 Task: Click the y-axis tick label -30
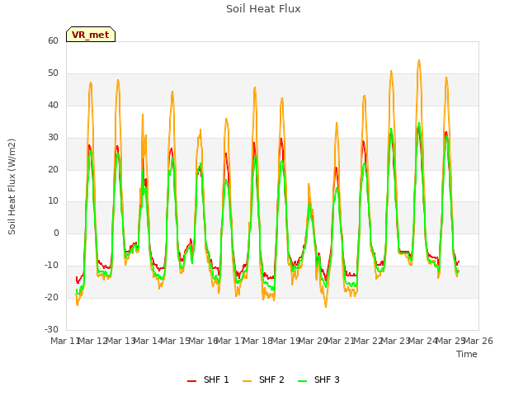(x=51, y=329)
